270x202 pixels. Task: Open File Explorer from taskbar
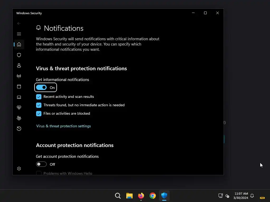129,196
